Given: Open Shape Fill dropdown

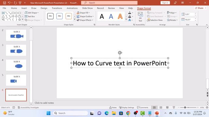Looking at the screenshot, I should 83,13.
